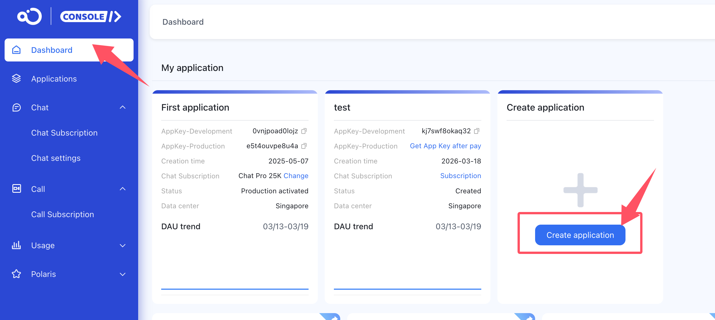The image size is (715, 320).
Task: Open Chat Subscription menu item
Action: pos(64,133)
